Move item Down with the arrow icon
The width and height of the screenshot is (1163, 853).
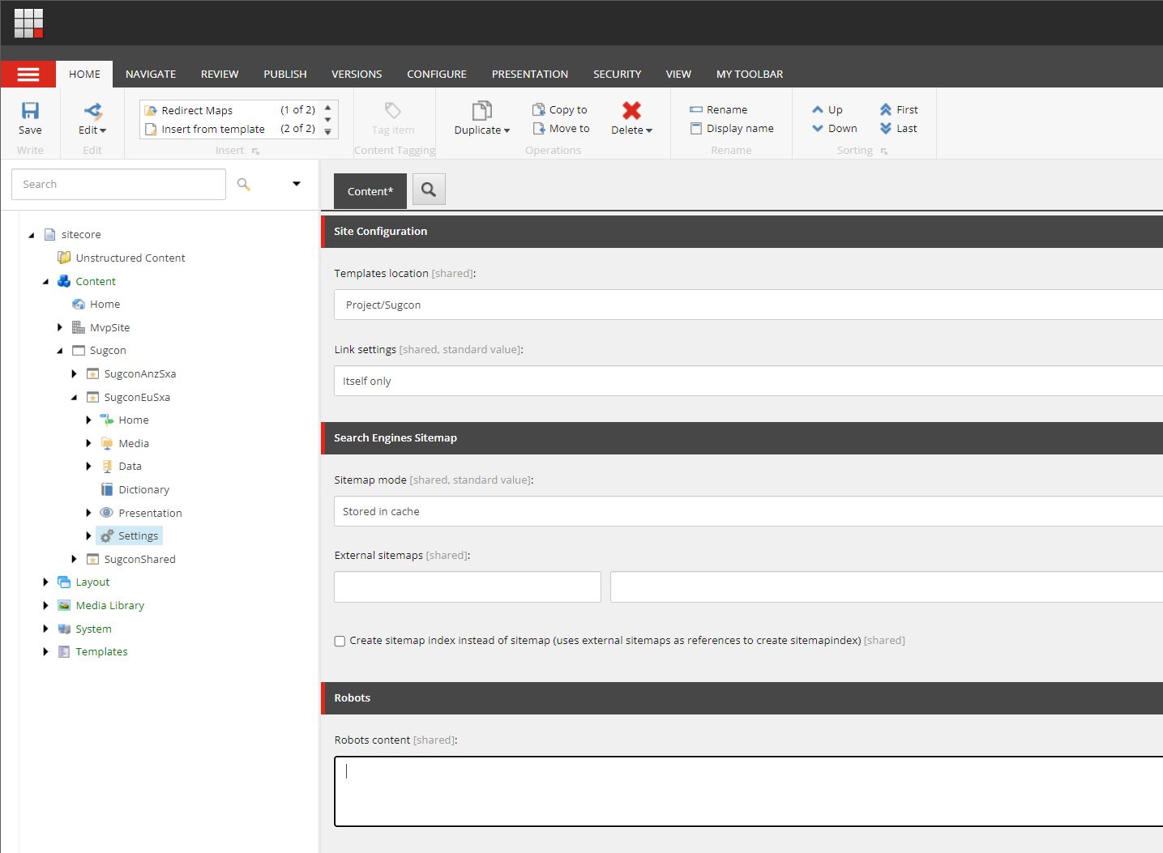[818, 128]
